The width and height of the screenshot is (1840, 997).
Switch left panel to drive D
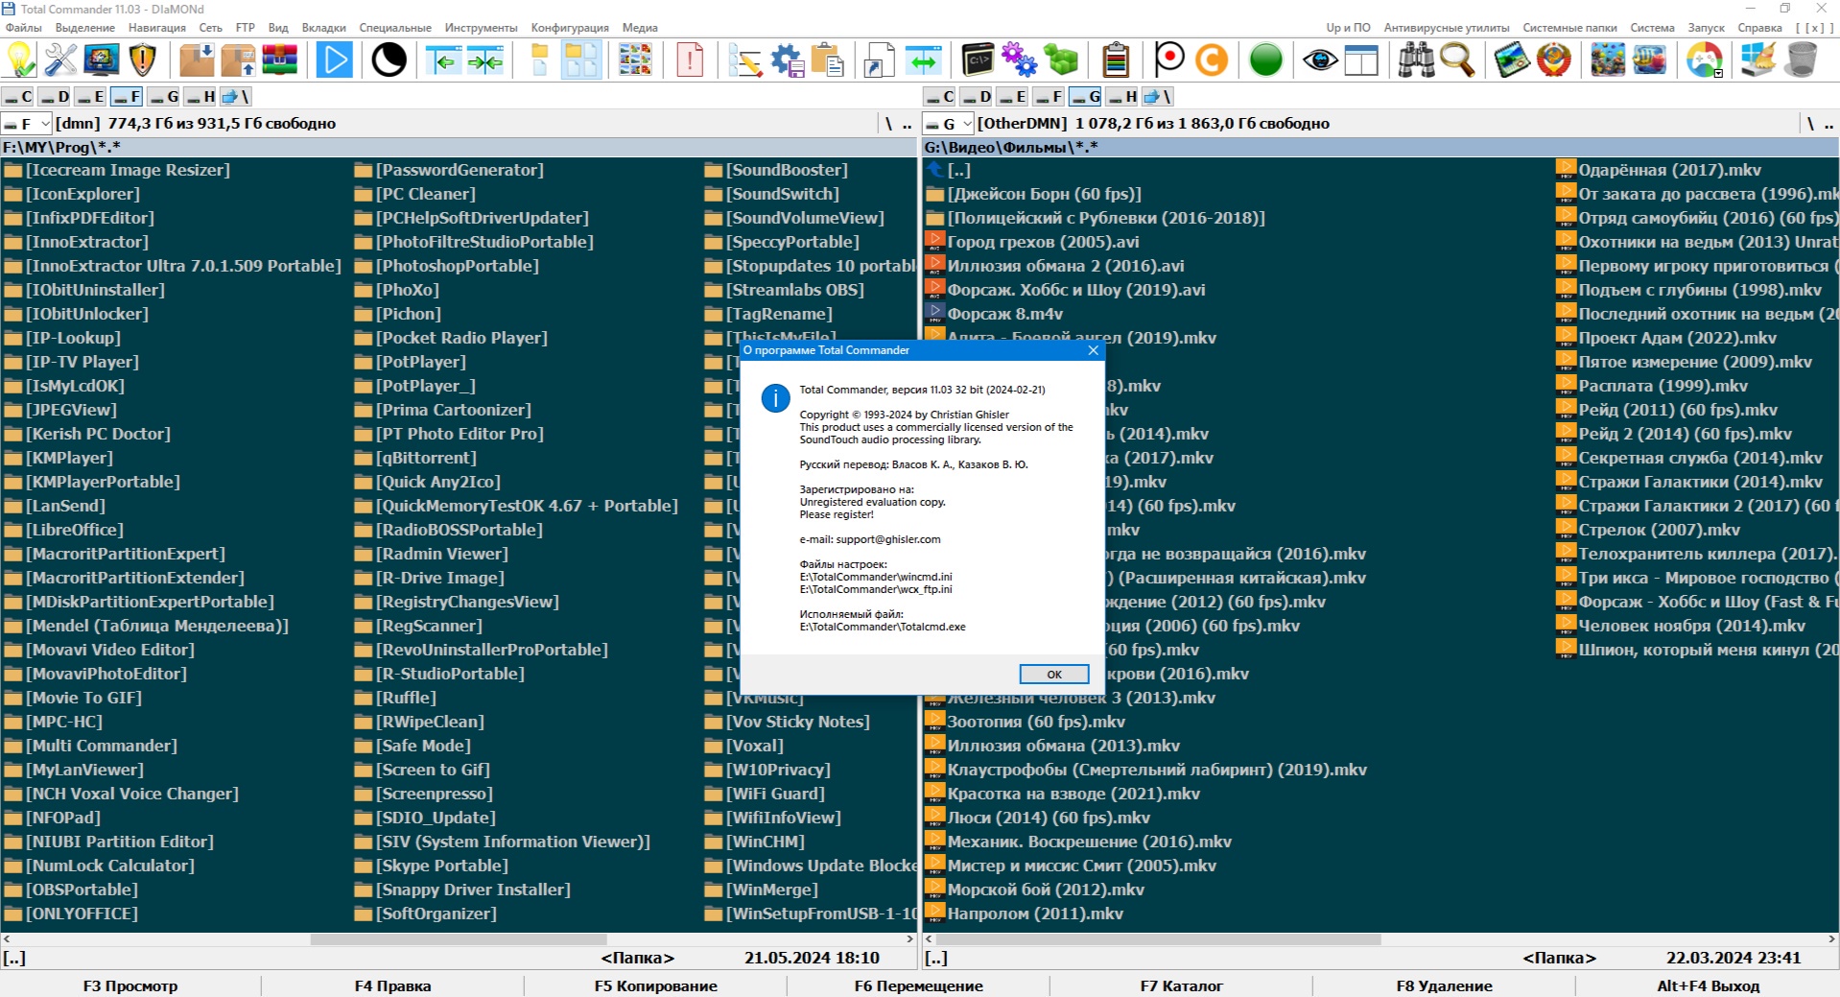56,96
